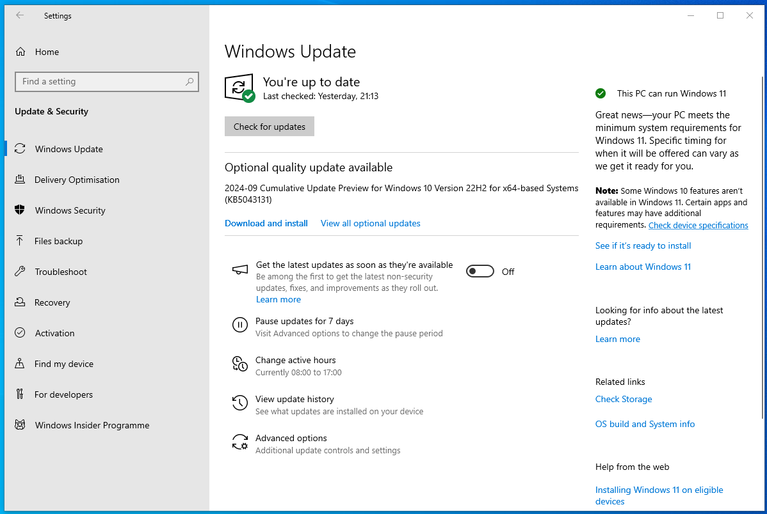The image size is (767, 514).
Task: Open For developers settings
Action: pos(107,395)
